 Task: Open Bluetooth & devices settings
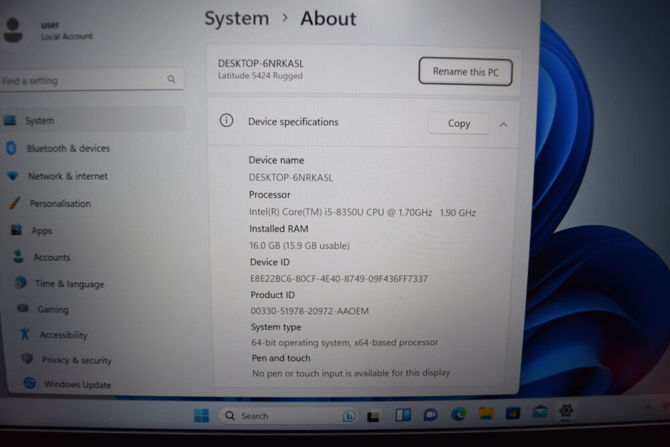click(68, 148)
